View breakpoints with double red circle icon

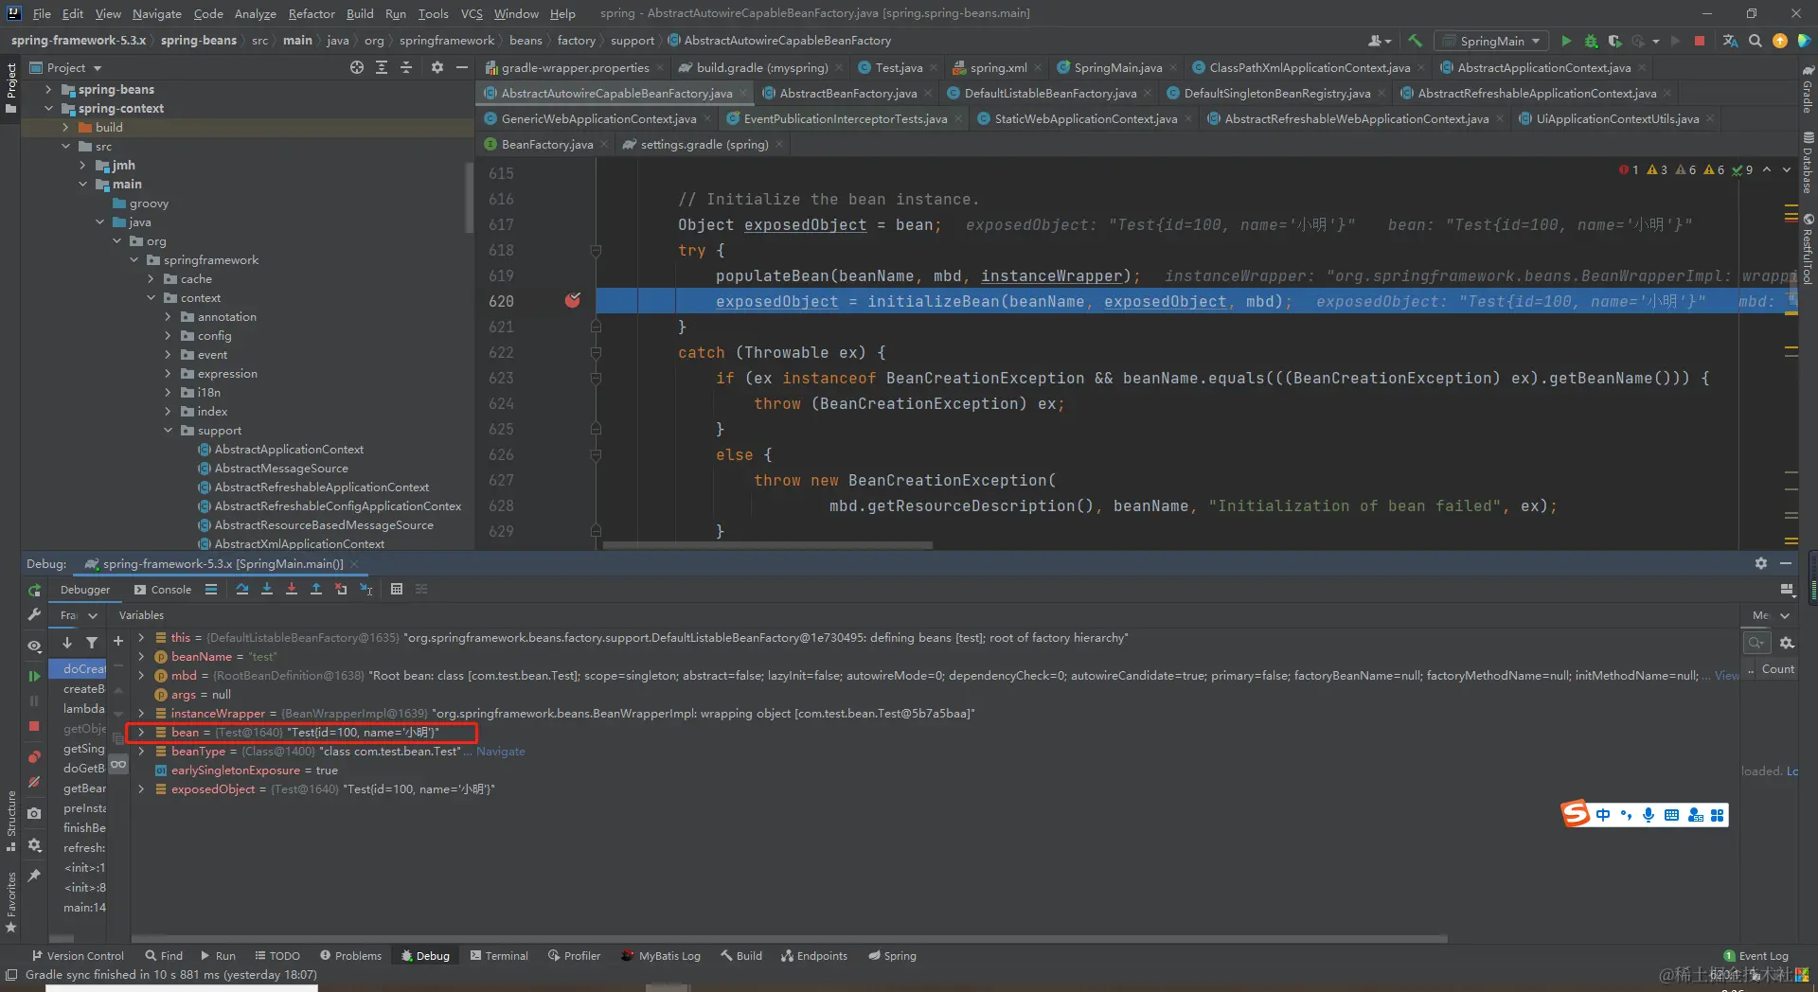pos(34,756)
